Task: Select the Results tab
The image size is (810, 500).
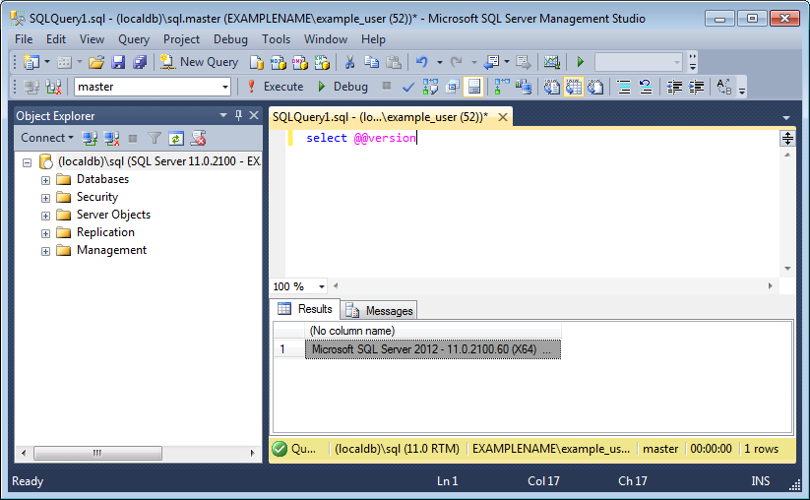Action: [x=305, y=309]
